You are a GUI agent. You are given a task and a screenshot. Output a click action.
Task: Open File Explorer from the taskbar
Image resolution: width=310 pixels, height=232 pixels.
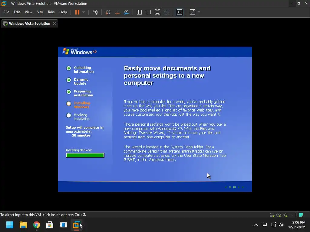click(x=23, y=225)
